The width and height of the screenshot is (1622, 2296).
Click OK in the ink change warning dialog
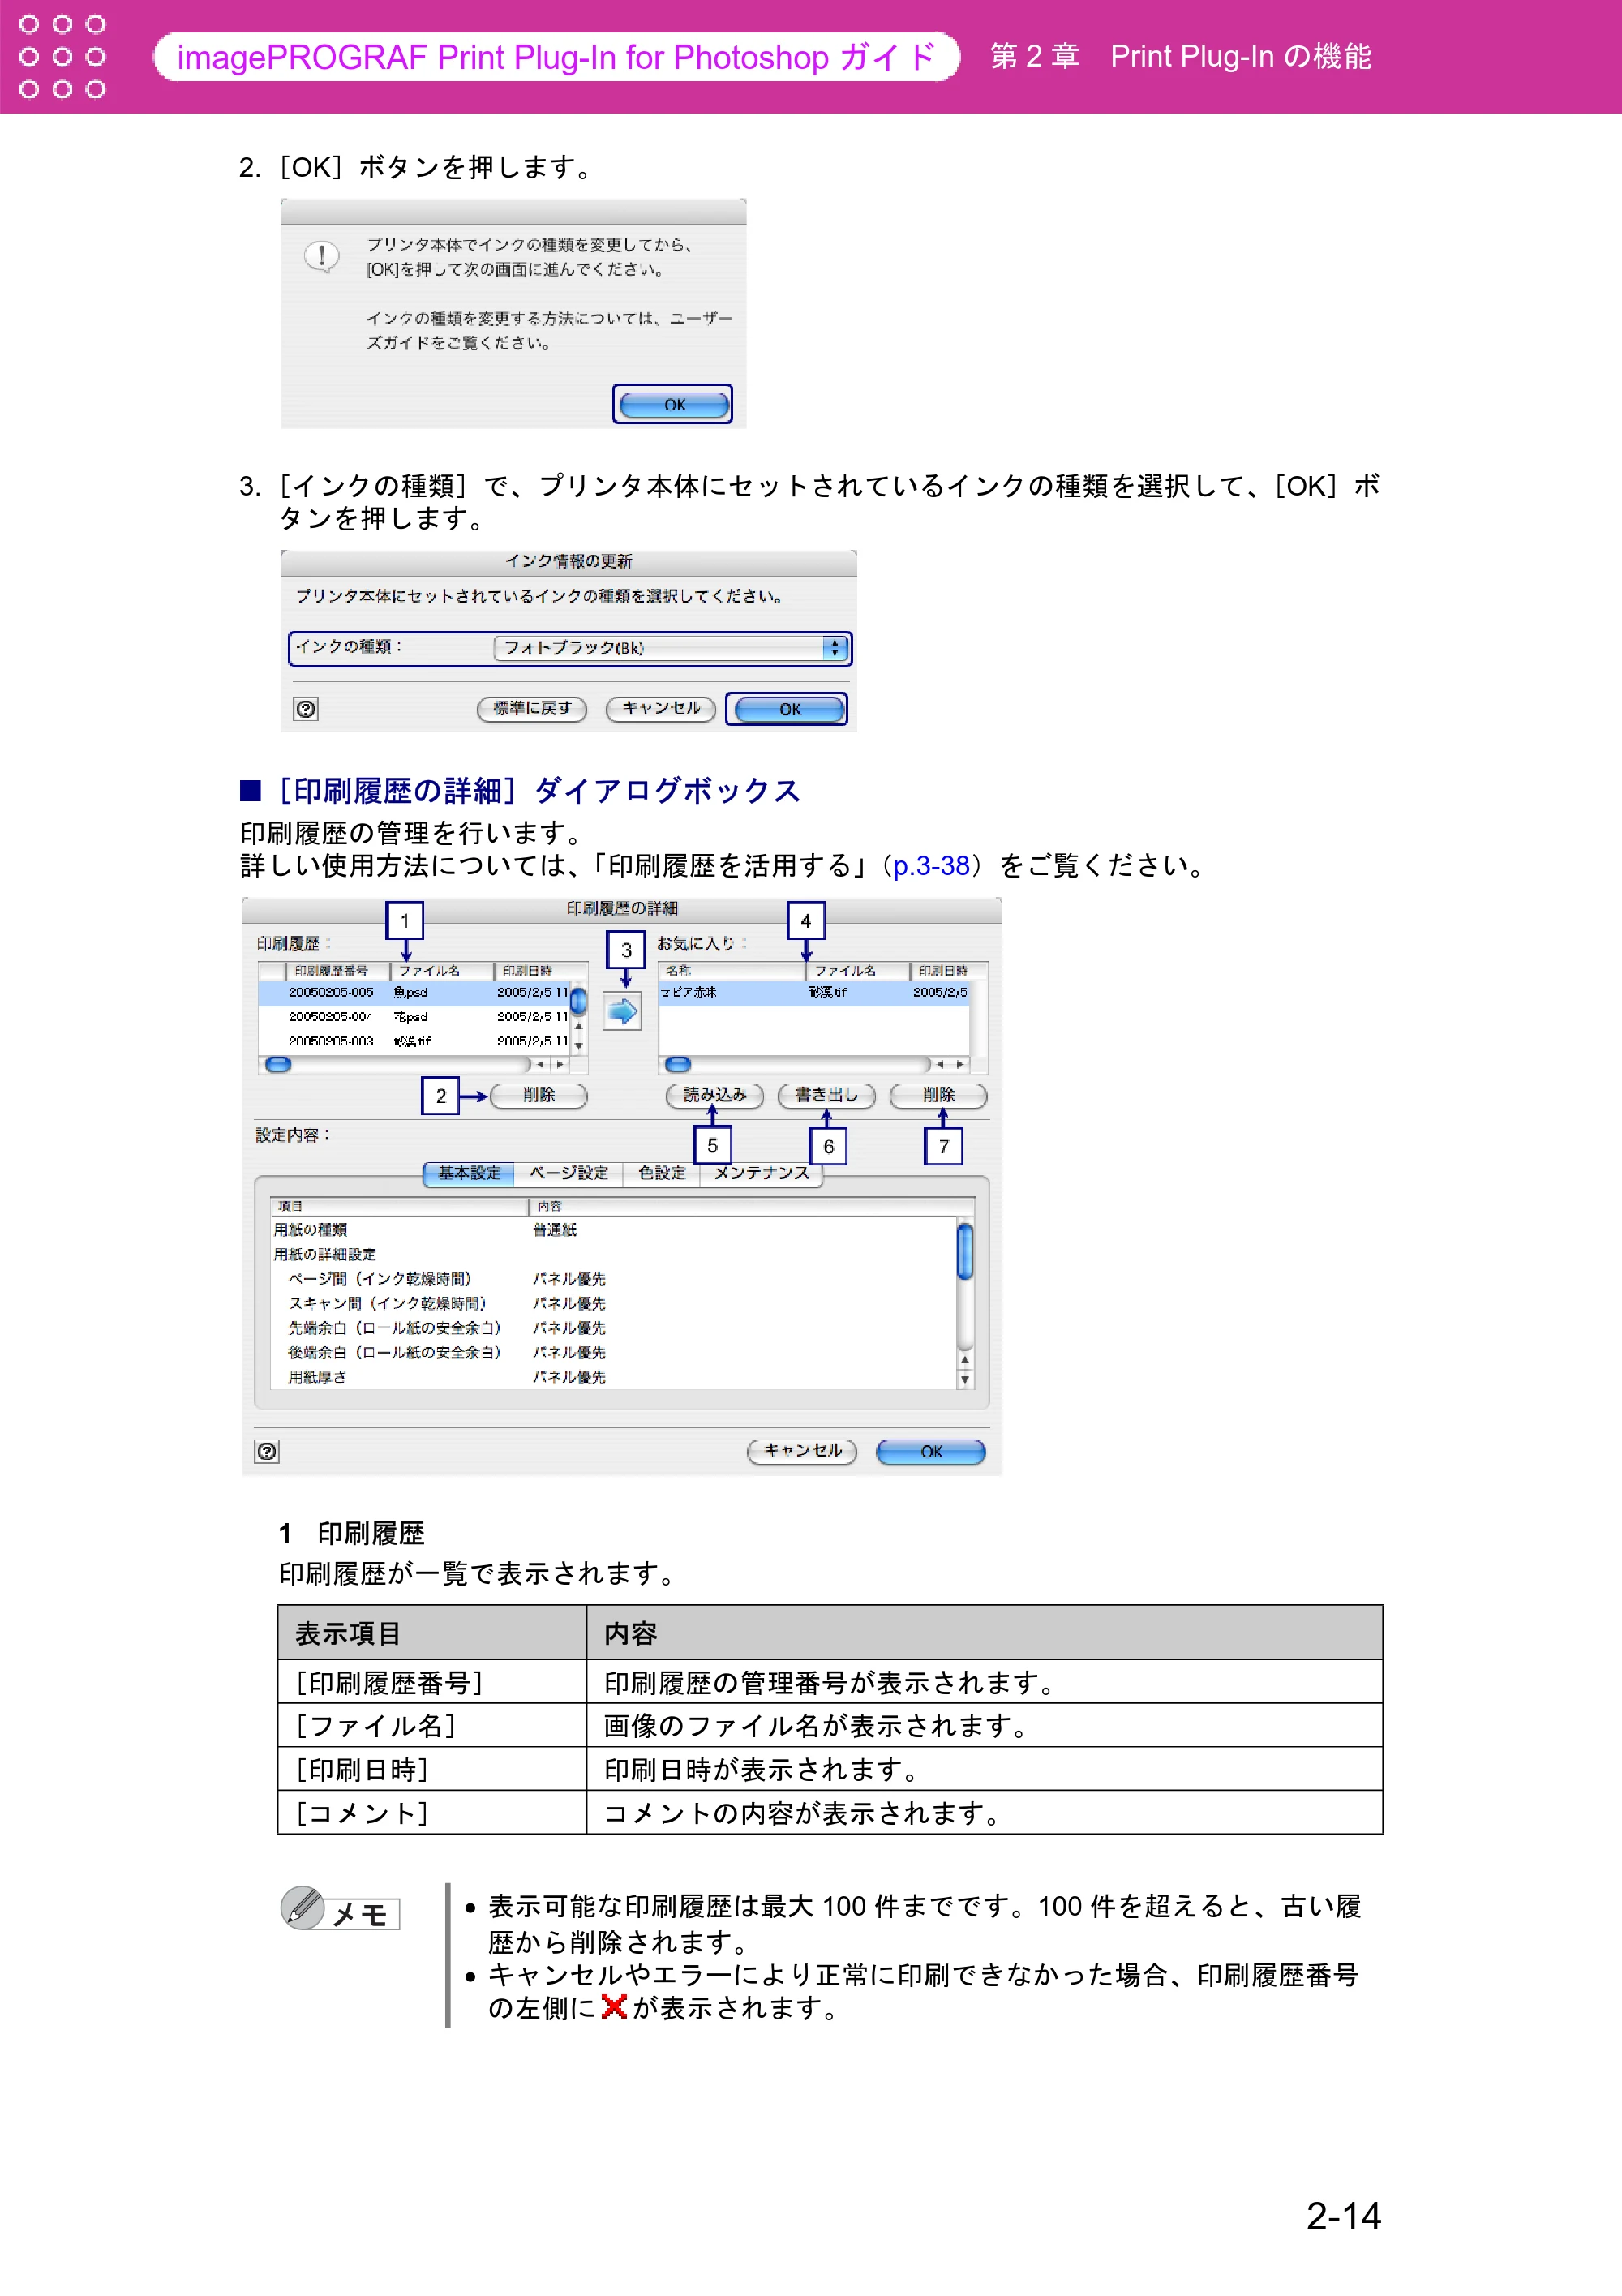coord(673,405)
